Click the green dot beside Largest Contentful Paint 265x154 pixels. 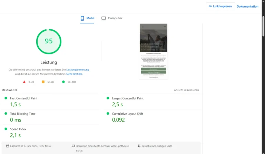(x=108, y=98)
